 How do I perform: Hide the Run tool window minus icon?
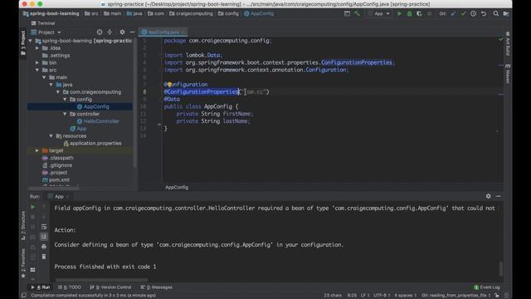pos(499,196)
